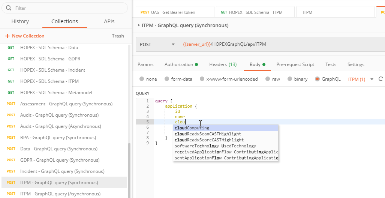Click the search icon in Filter box

9,8
